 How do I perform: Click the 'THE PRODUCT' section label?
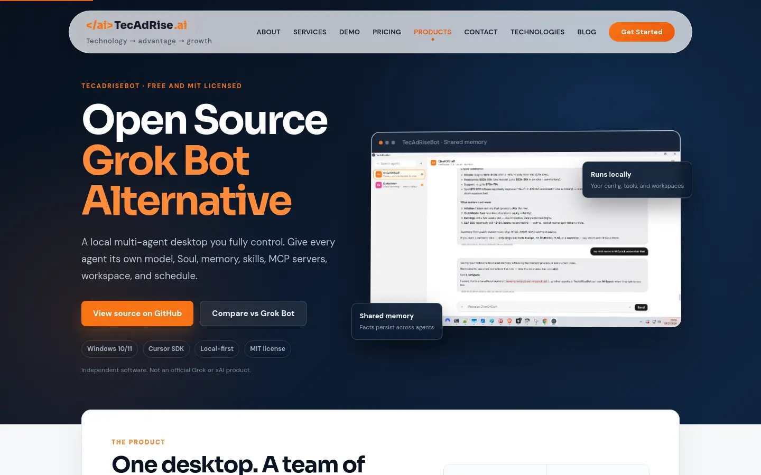(138, 442)
